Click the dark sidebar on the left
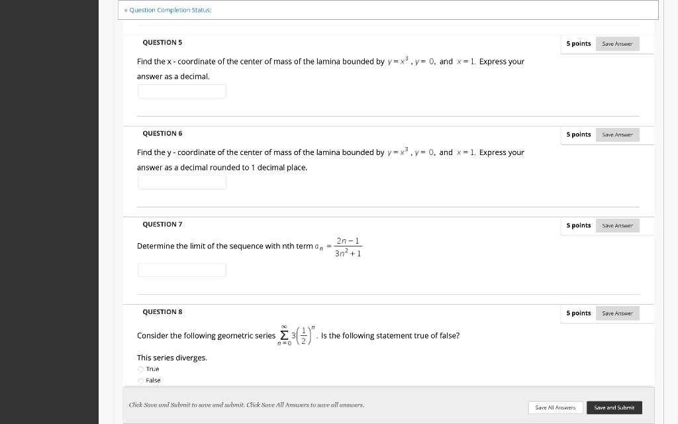Viewport: 678px width, 424px height. (x=50, y=212)
